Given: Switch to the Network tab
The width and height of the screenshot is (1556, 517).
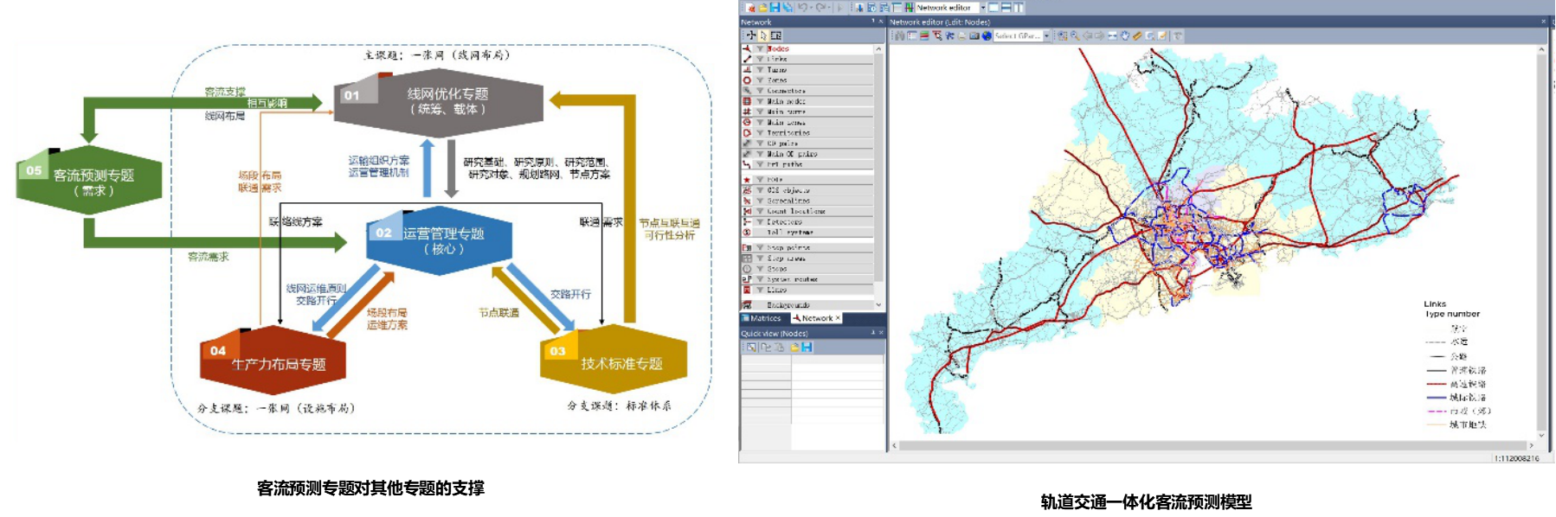Looking at the screenshot, I should tap(816, 318).
